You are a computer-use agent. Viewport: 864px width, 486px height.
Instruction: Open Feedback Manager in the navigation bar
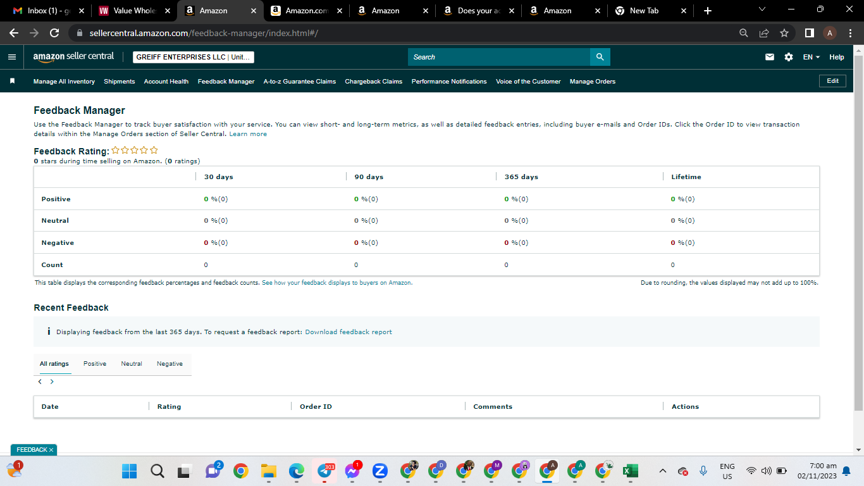point(226,82)
